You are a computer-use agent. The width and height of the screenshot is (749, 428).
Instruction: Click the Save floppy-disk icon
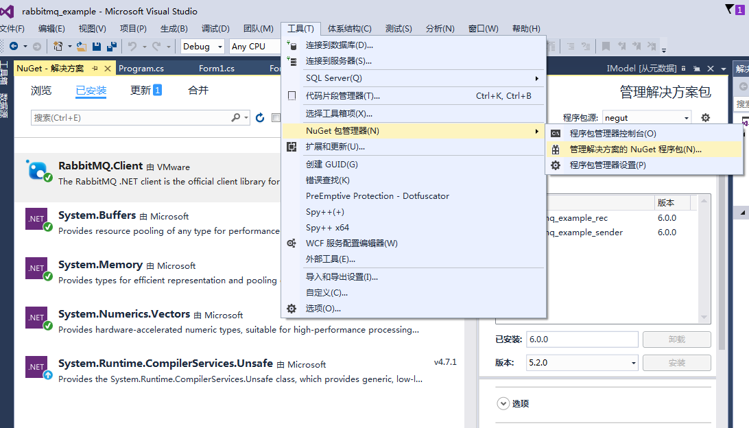97,47
